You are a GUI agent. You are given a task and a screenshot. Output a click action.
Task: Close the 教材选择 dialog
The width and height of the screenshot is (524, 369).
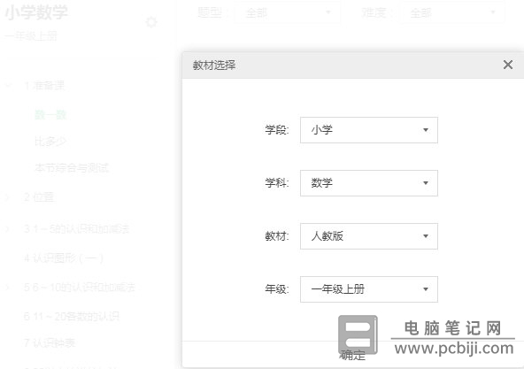click(508, 65)
